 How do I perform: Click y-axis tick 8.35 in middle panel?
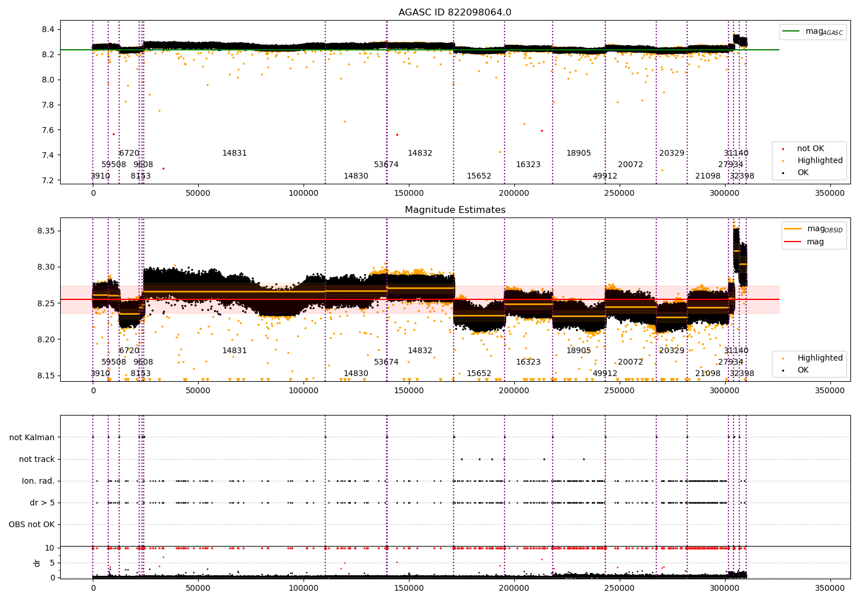pyautogui.click(x=46, y=231)
